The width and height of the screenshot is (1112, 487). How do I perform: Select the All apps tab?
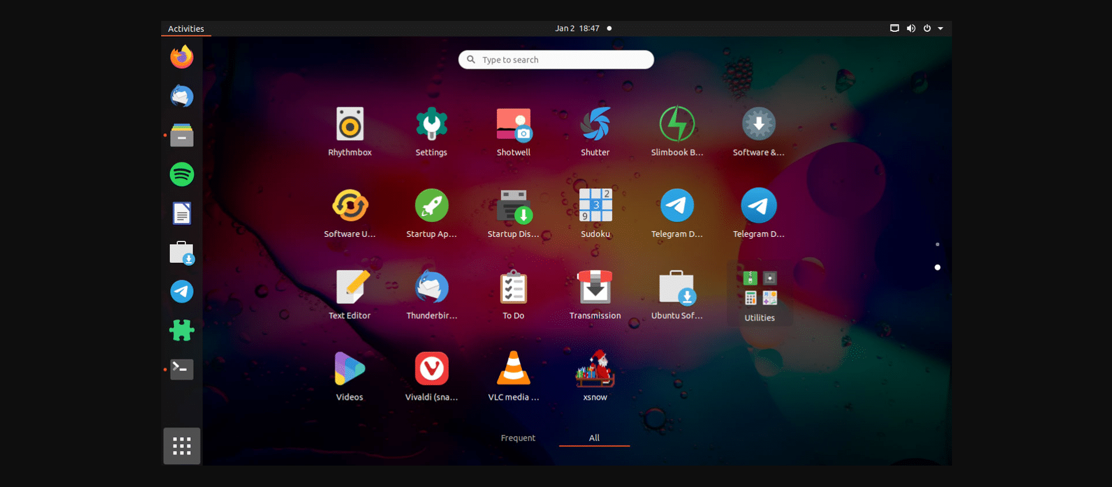pyautogui.click(x=594, y=438)
